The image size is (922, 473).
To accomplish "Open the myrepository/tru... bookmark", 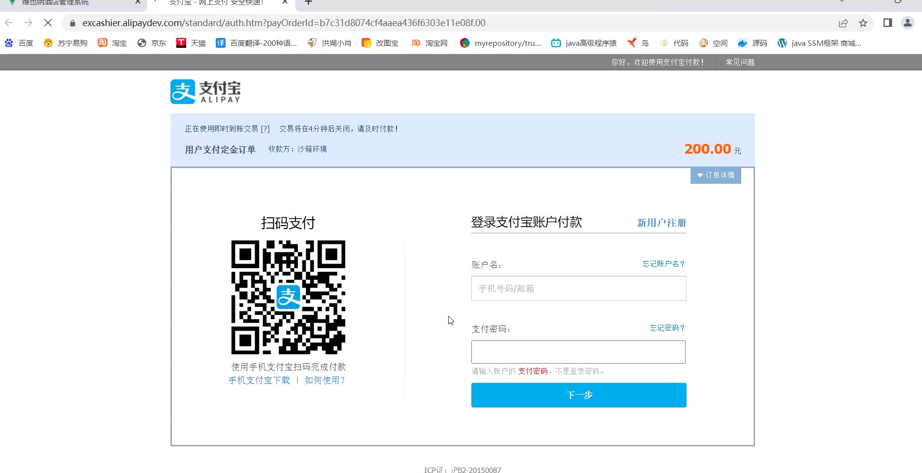I will (500, 43).
